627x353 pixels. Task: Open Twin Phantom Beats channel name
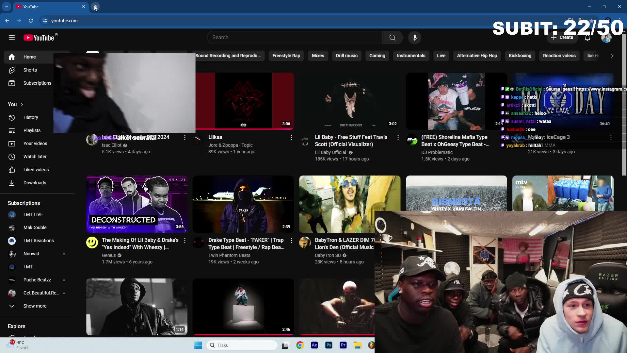pos(229,255)
